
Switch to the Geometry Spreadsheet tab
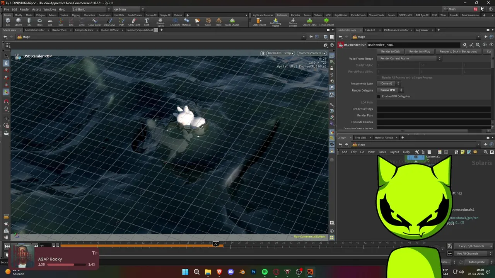pyautogui.click(x=140, y=30)
